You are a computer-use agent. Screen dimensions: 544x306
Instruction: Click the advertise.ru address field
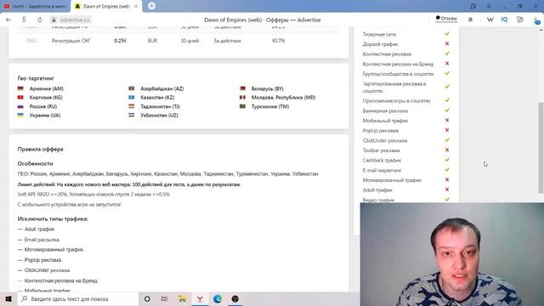(x=75, y=20)
